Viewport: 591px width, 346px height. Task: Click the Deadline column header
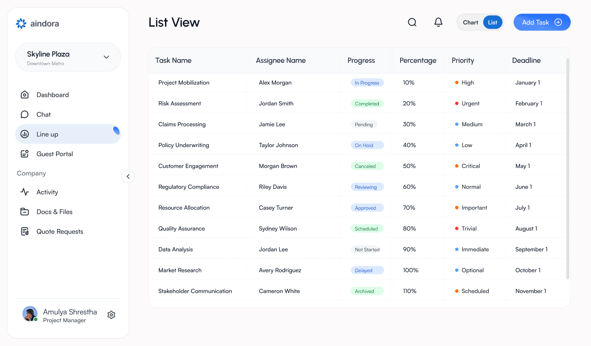pyautogui.click(x=526, y=60)
